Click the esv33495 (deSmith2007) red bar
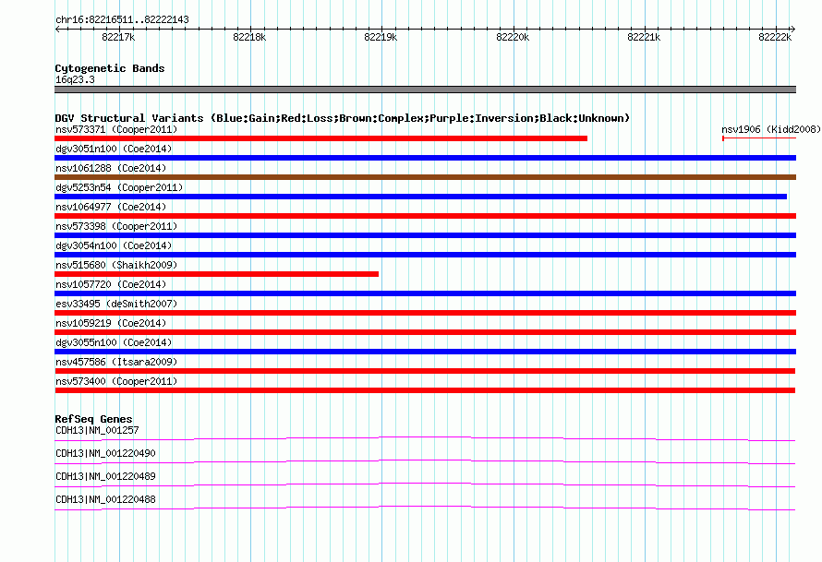Image resolution: width=822 pixels, height=562 pixels. (x=425, y=313)
